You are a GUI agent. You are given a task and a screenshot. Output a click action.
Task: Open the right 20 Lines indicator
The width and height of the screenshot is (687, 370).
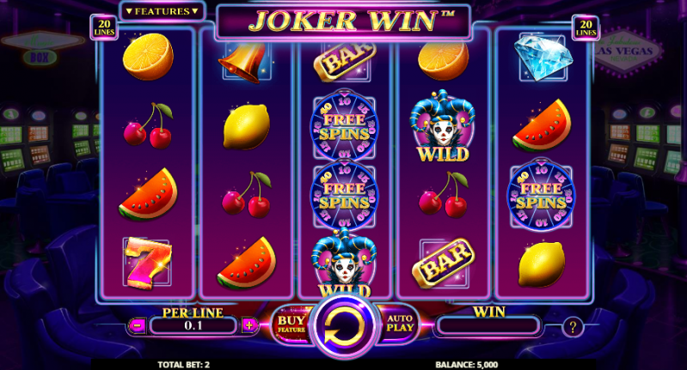[586, 27]
